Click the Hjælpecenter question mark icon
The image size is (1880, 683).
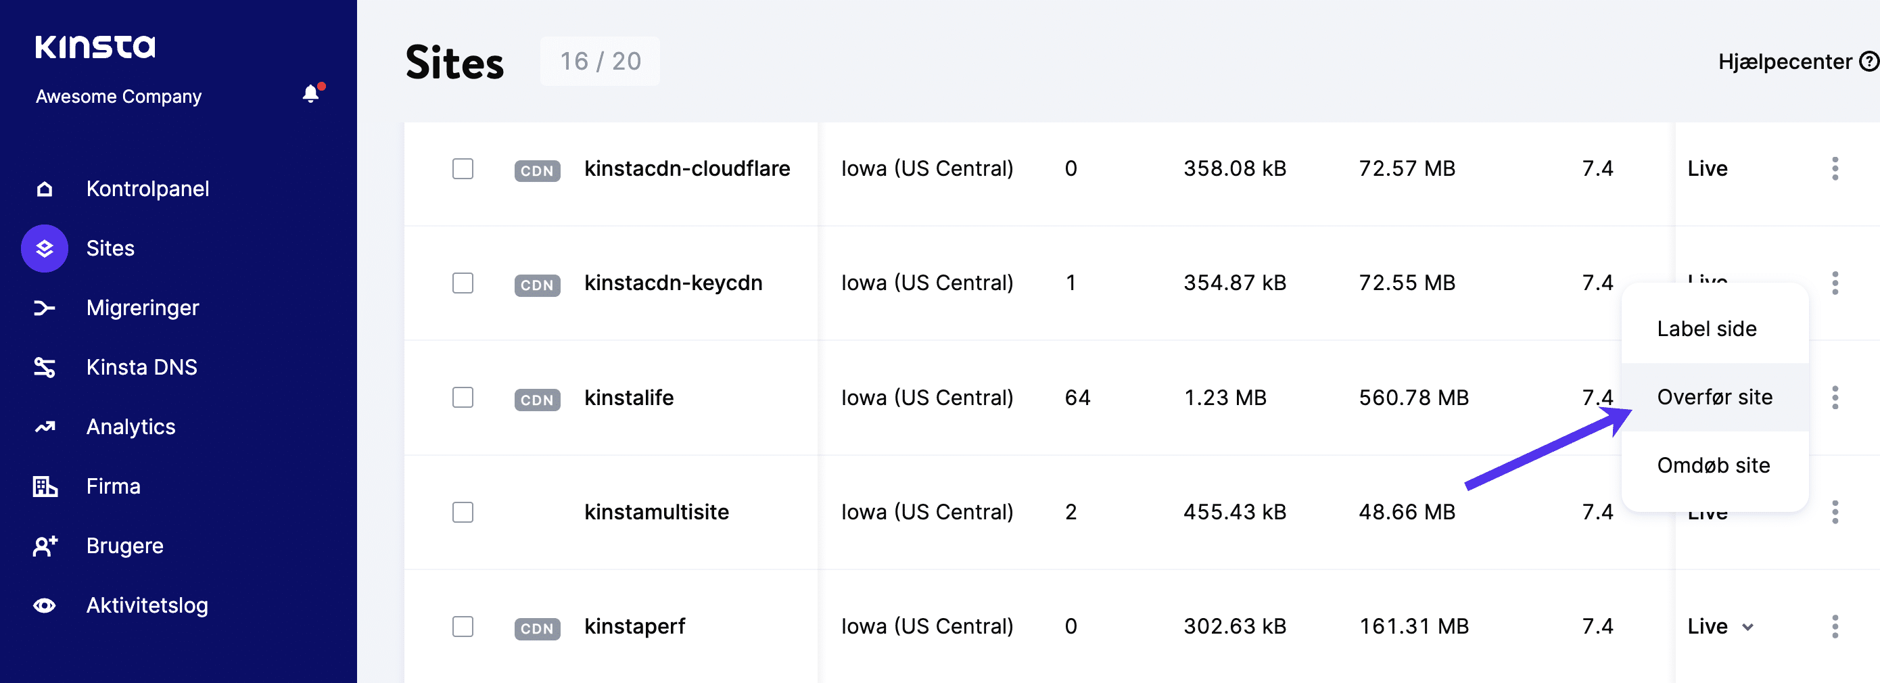(x=1868, y=62)
